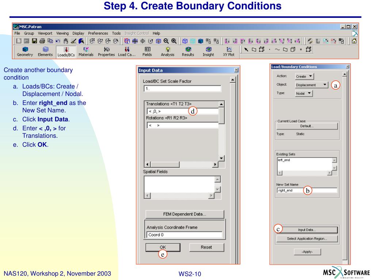The height and width of the screenshot is (280, 374).
Task: Open the Help menu
Action: (156, 33)
